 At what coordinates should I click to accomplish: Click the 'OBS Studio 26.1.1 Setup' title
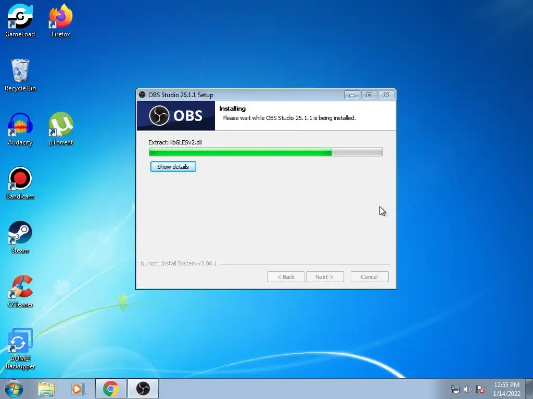pyautogui.click(x=181, y=95)
